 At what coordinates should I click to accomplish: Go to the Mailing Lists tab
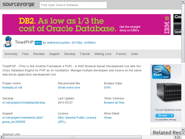tap(103, 54)
